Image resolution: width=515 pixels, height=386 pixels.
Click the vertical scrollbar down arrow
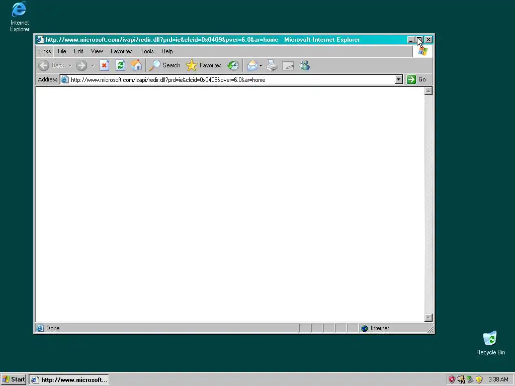[x=428, y=318]
